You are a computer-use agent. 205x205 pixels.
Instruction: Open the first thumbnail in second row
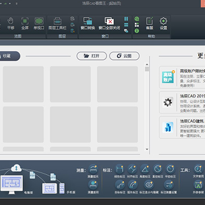23,125
